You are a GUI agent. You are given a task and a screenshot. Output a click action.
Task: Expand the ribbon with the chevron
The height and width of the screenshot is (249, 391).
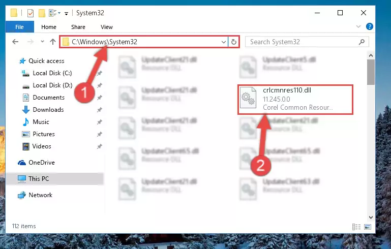coord(358,26)
